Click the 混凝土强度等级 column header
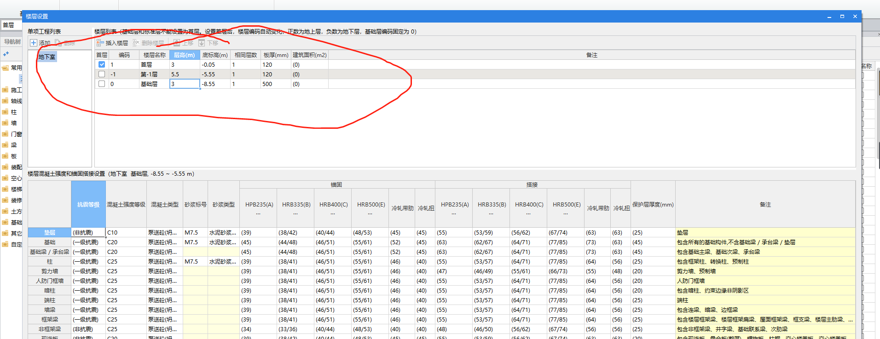 126,204
